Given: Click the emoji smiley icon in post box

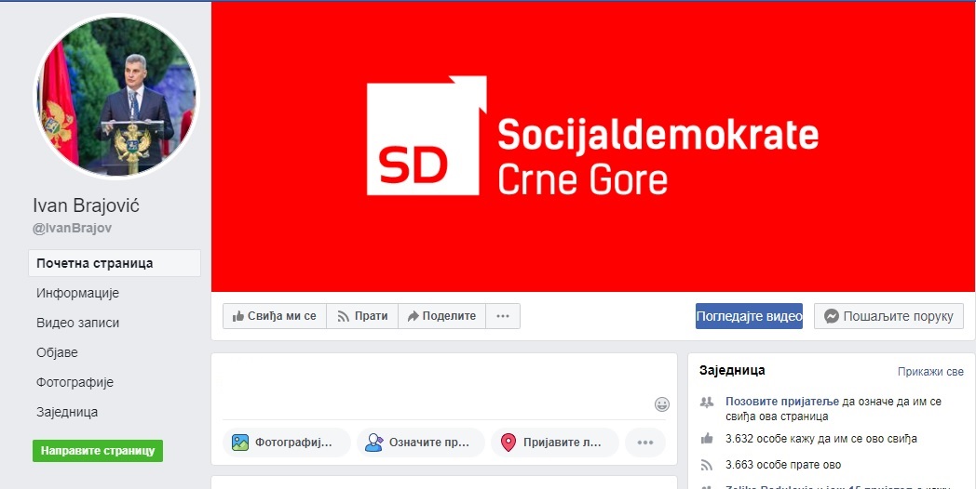Looking at the screenshot, I should point(661,404).
